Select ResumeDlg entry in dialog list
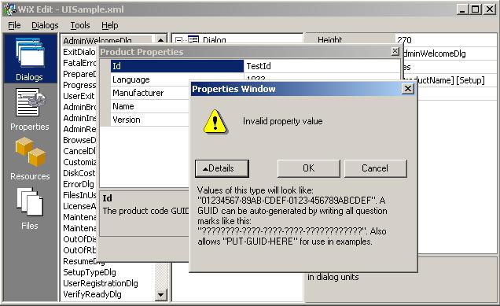The width and height of the screenshot is (500, 306). pos(83,261)
